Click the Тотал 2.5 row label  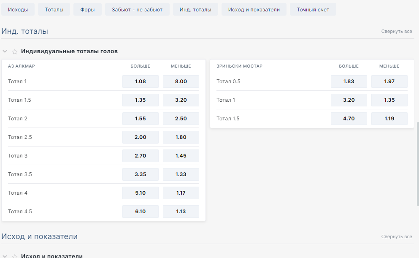coord(20,137)
